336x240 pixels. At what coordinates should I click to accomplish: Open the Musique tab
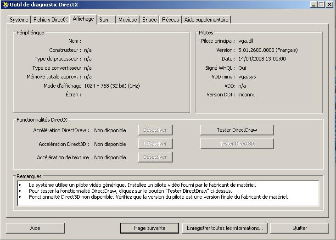(x=128, y=20)
